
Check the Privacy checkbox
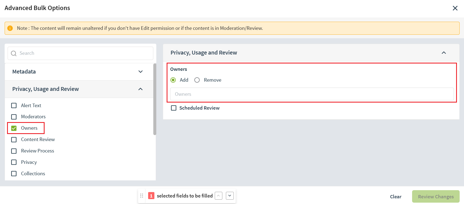coord(14,162)
